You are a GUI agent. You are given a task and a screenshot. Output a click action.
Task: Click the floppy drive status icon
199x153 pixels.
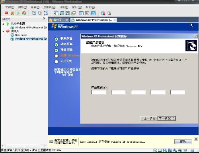[x=165, y=150]
